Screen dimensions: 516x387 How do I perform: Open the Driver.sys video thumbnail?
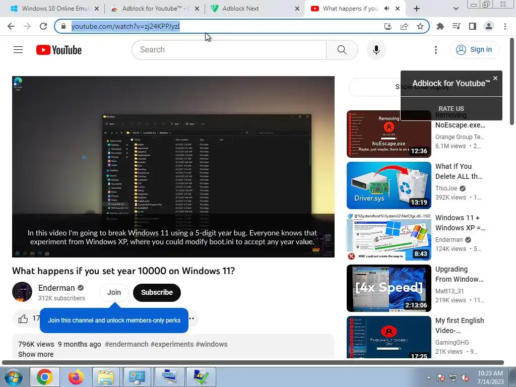coord(389,185)
